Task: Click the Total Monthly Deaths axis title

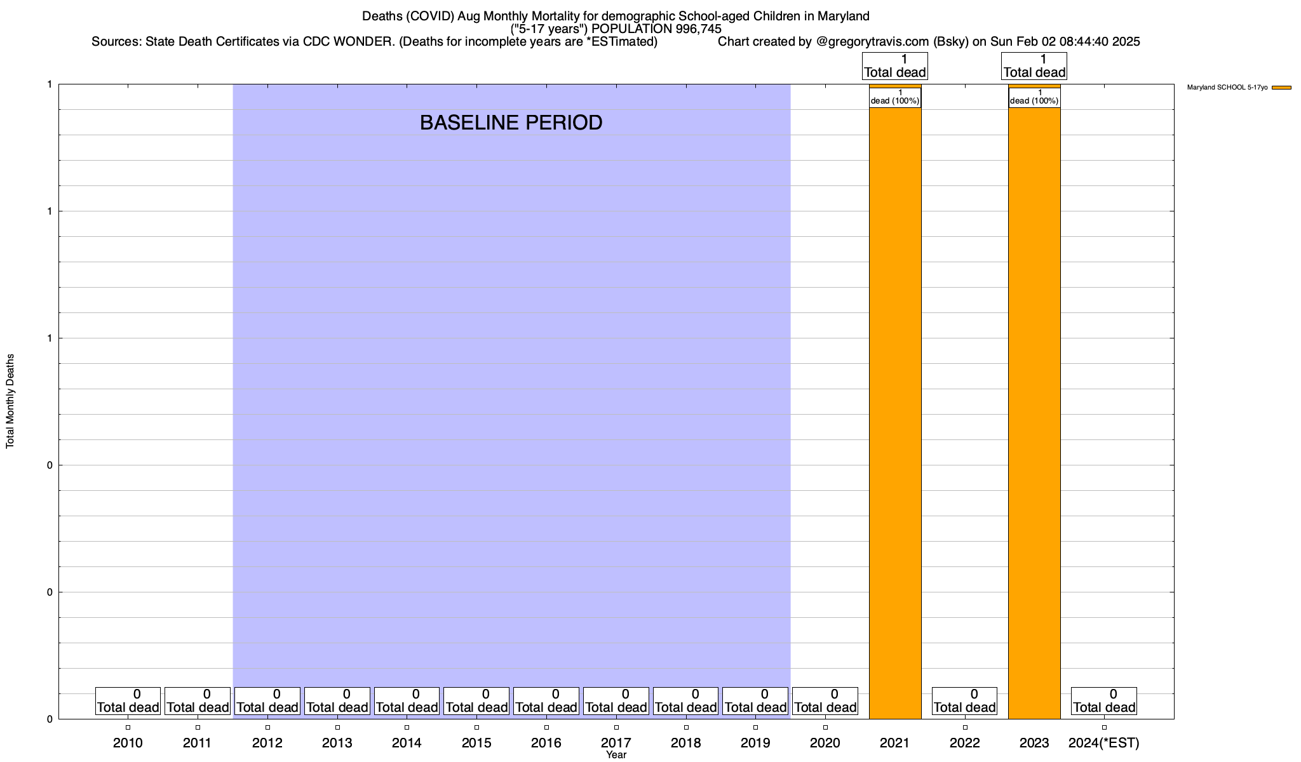Action: 10,401
